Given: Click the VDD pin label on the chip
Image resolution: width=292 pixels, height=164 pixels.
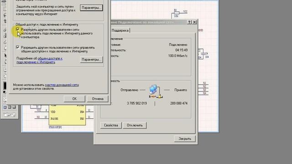Looking at the screenshot, I should [x=53, y=112].
